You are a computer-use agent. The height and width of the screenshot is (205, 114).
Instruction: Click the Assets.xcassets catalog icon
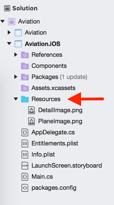[x=25, y=88]
